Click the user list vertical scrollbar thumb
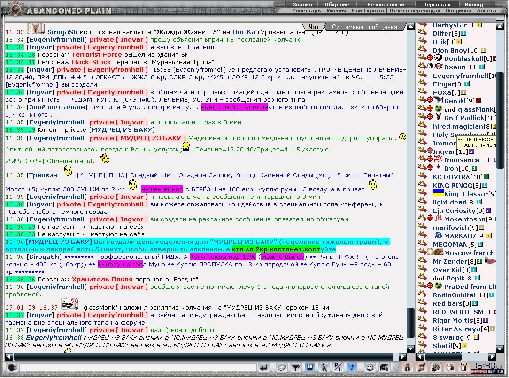Image resolution: width=509 pixels, height=378 pixels. coord(500,120)
